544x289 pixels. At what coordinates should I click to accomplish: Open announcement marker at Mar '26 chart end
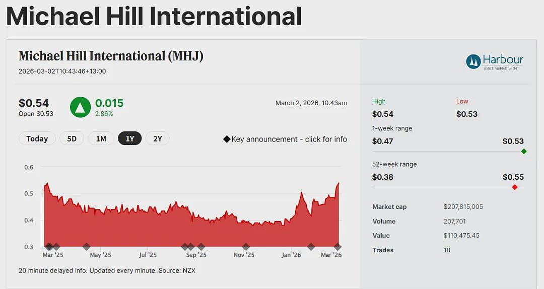point(338,247)
